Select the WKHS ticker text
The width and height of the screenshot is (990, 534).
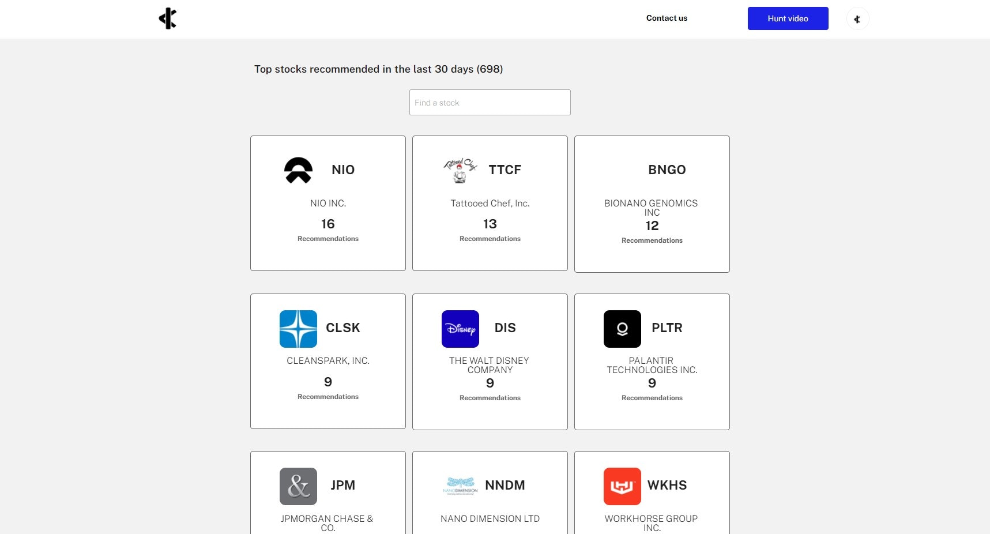pyautogui.click(x=667, y=485)
